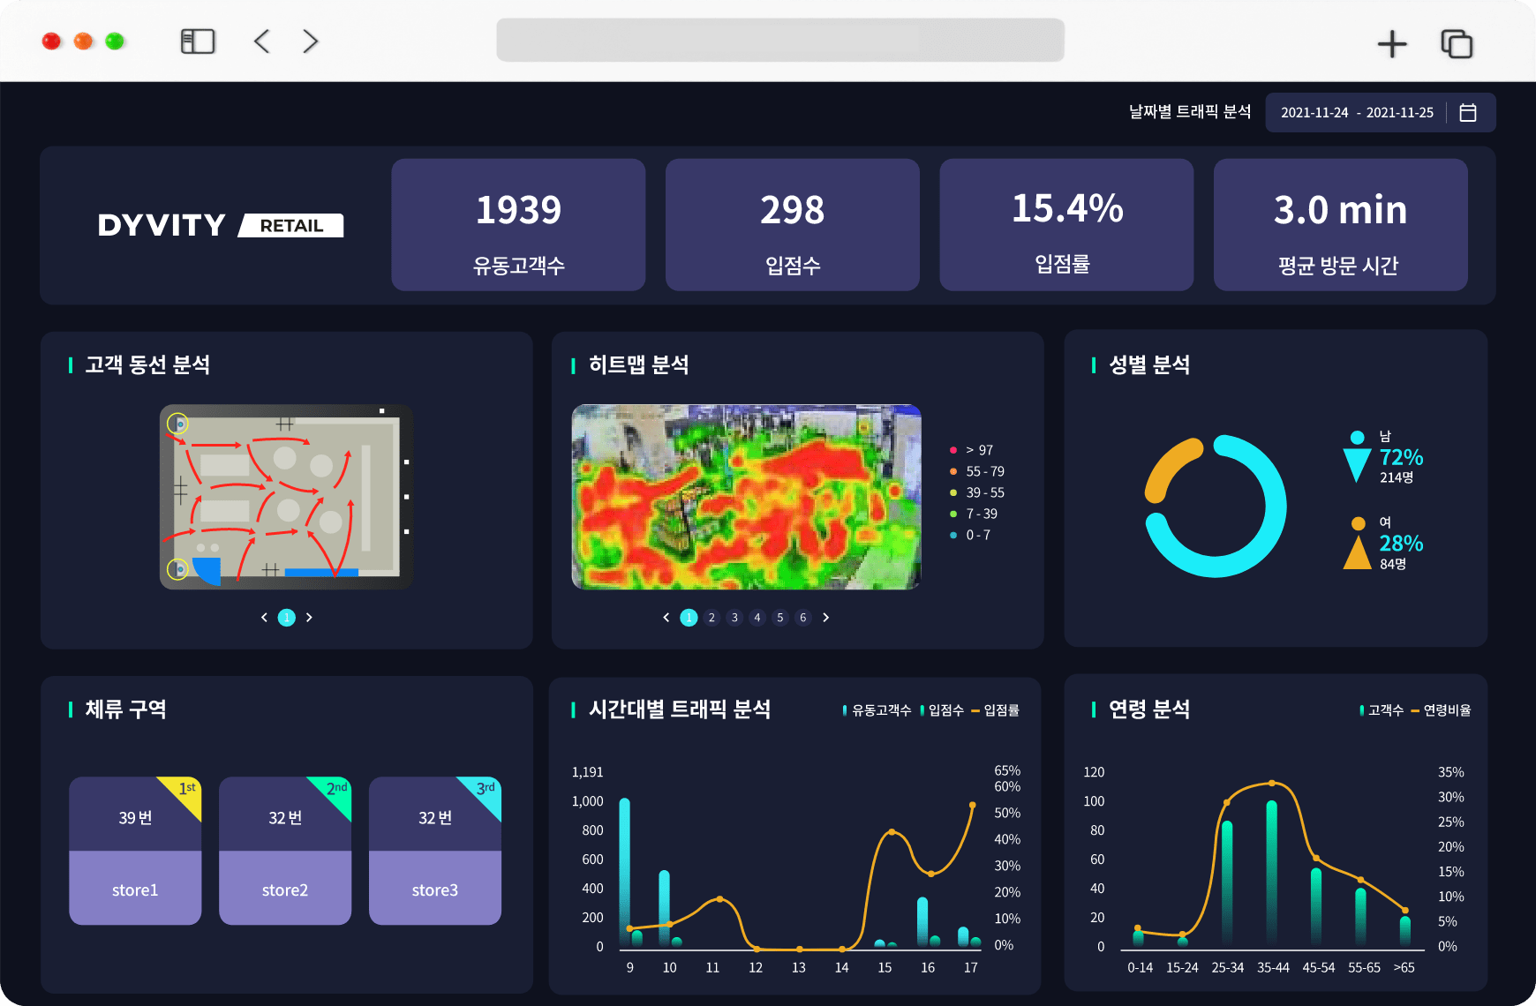Go forward with the browser forward arrow
Screen dimensions: 1536x1006
tap(310, 41)
